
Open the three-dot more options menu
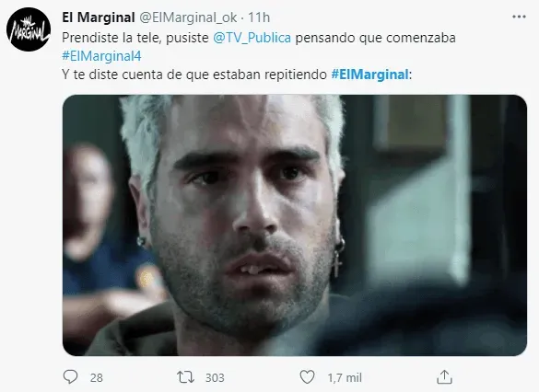coord(519,17)
